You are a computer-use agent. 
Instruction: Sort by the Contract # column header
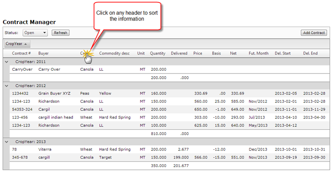(x=22, y=53)
